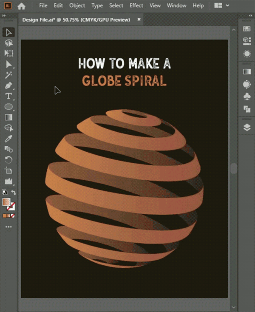This screenshot has height=312, width=255.
Task: Collapse the right panel dock
Action: pos(251,16)
